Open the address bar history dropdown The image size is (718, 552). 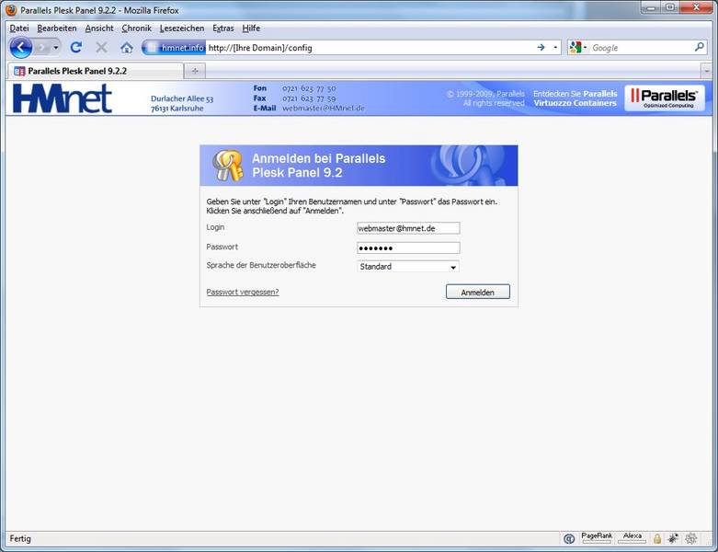[555, 47]
